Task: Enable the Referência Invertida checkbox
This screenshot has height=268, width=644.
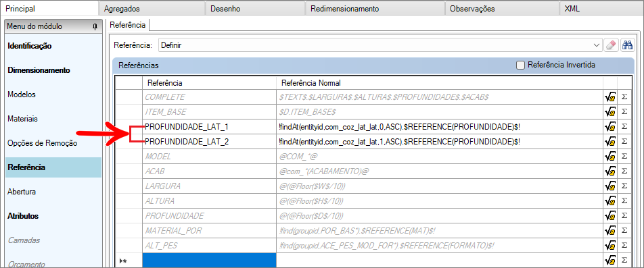Action: (x=520, y=65)
